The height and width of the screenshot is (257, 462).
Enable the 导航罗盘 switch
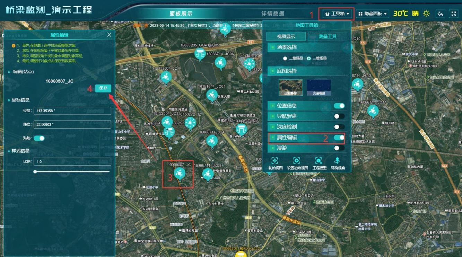(x=339, y=116)
